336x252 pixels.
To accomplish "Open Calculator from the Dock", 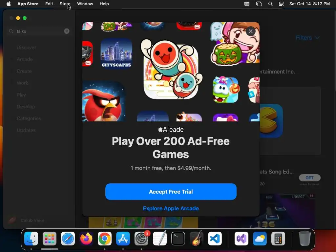I will click(278, 239).
